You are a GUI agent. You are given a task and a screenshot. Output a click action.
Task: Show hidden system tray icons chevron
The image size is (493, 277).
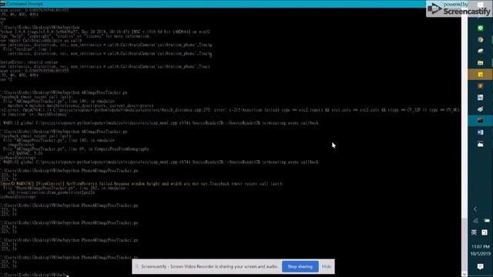(x=475, y=209)
